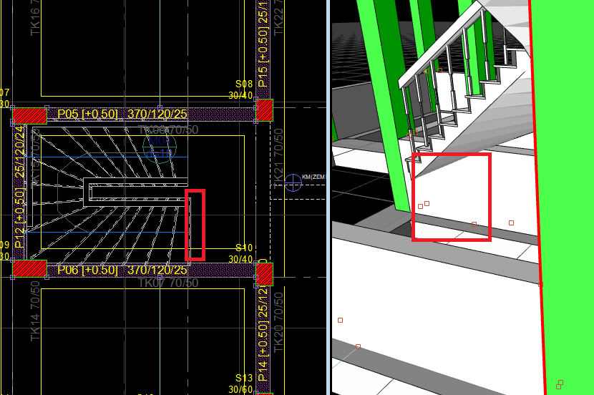
Task: Click the vertical TK14 70/50 label
Action: [36, 315]
